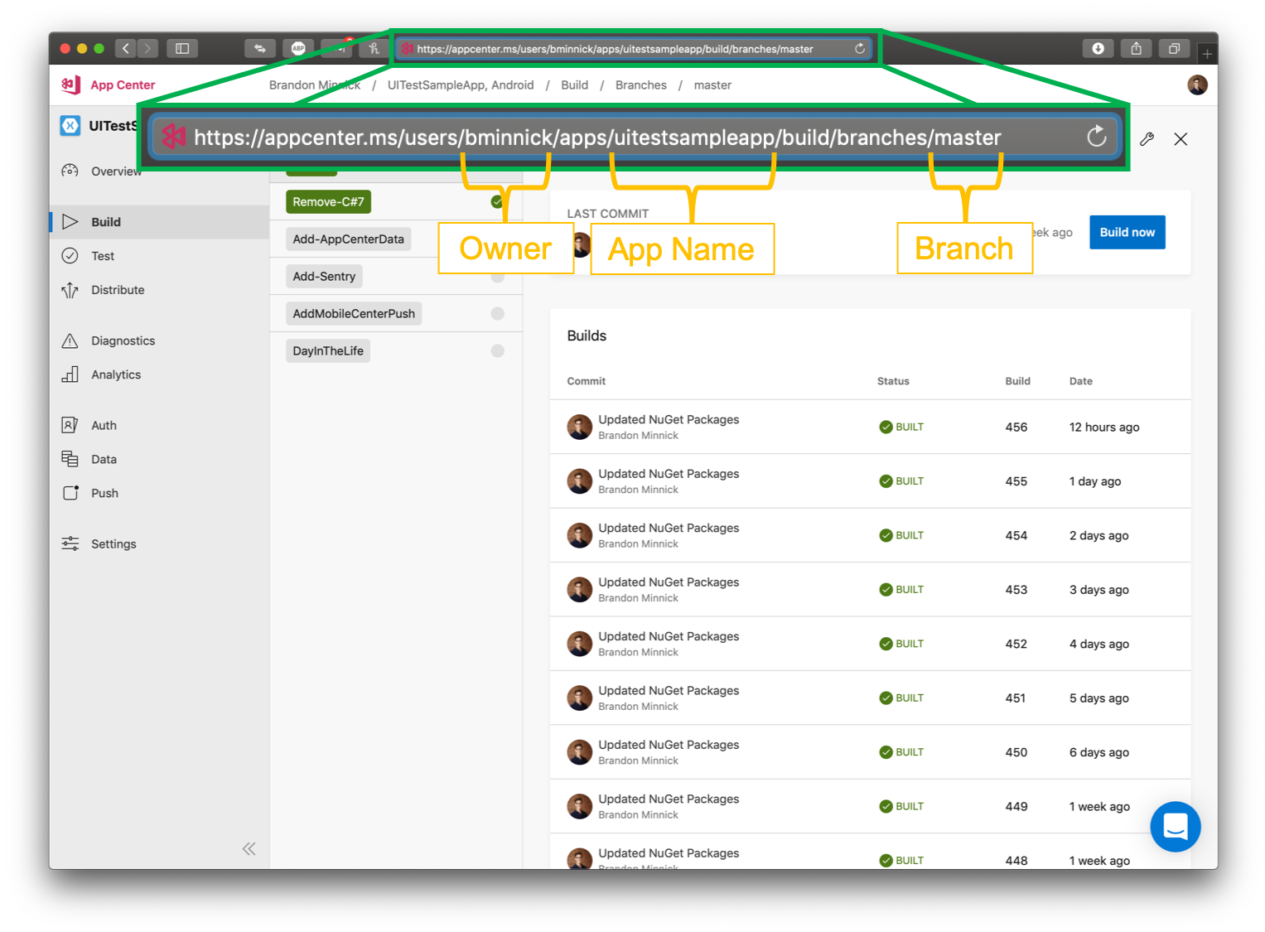The width and height of the screenshot is (1265, 932).
Task: Click the Auth person icon
Action: click(70, 425)
